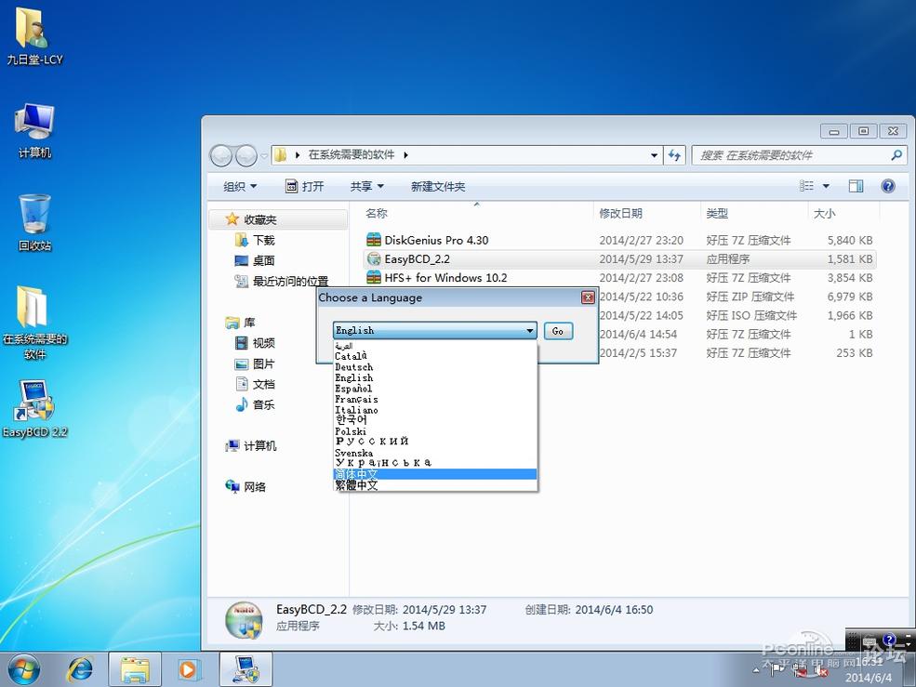
Task: Open the 文档 library
Action: tap(256, 384)
